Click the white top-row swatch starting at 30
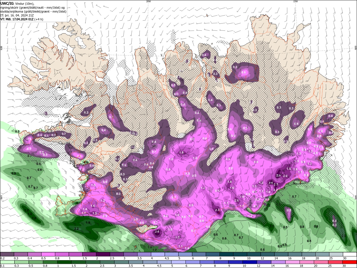 point(349,254)
